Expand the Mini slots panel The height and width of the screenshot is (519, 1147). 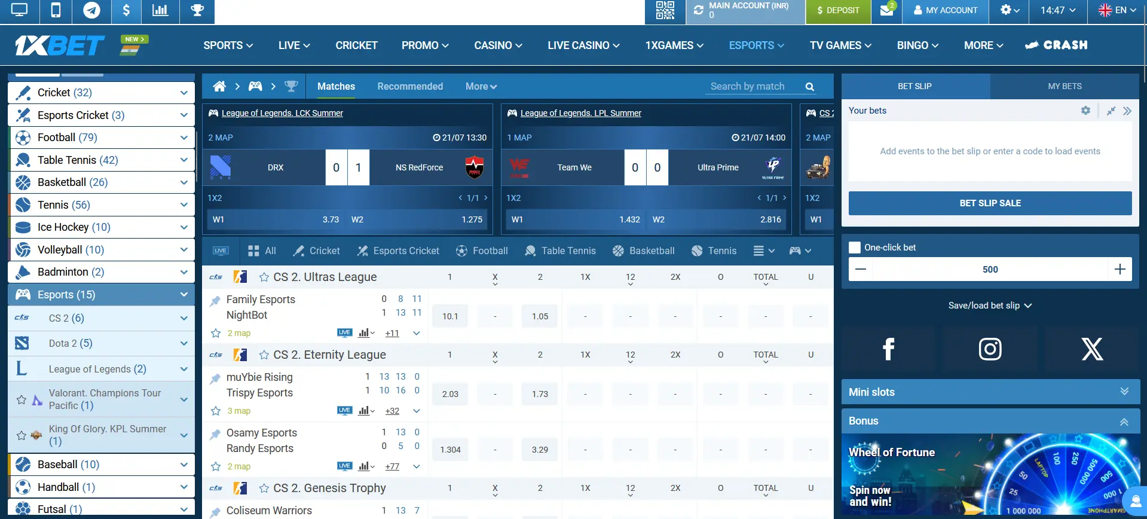pos(990,392)
